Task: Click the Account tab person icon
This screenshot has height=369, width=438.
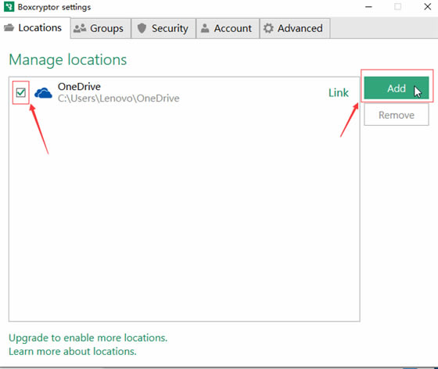Action: [205, 28]
